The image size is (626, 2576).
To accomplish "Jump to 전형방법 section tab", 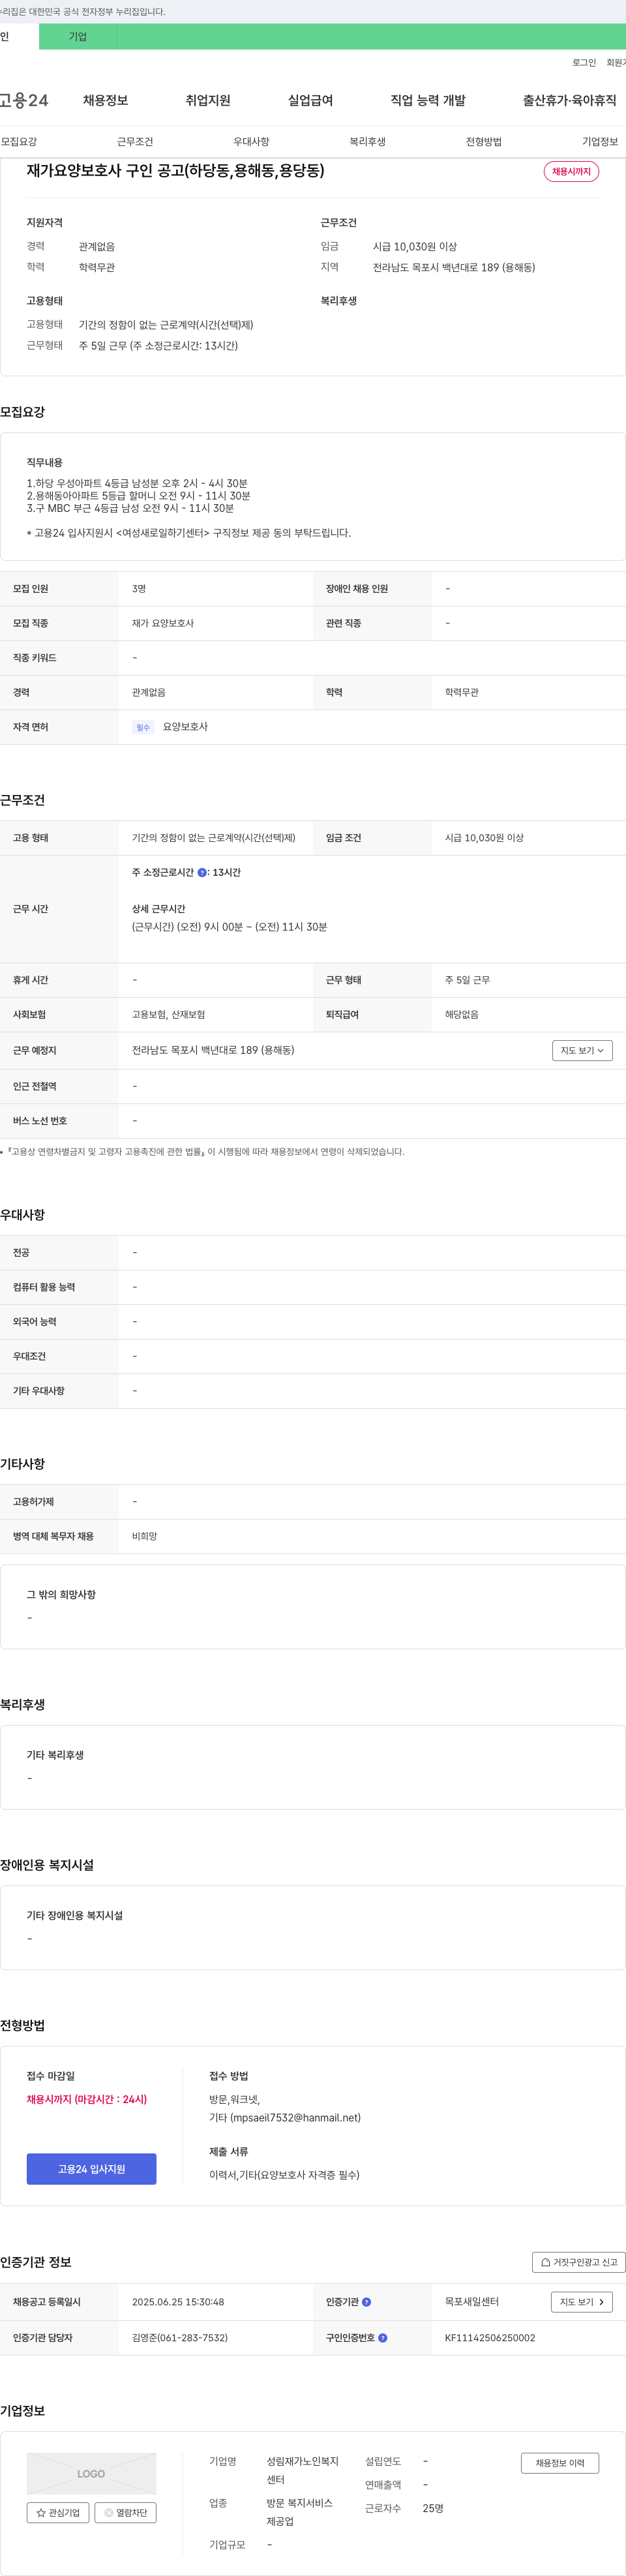I will [x=483, y=142].
